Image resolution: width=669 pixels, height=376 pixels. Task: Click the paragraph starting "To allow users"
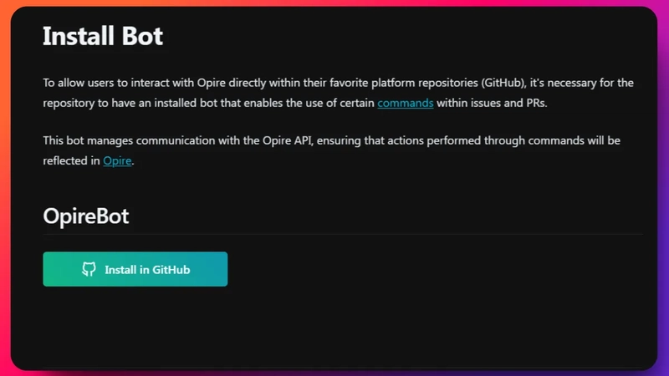pos(339,93)
